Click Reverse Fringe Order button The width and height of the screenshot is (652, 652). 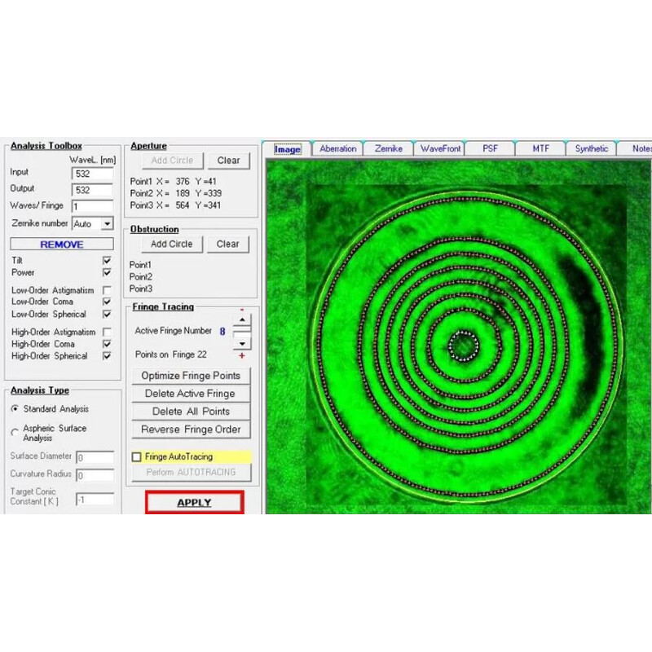pyautogui.click(x=191, y=430)
